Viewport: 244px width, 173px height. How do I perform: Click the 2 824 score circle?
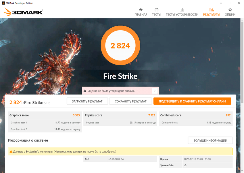pyautogui.click(x=120, y=46)
